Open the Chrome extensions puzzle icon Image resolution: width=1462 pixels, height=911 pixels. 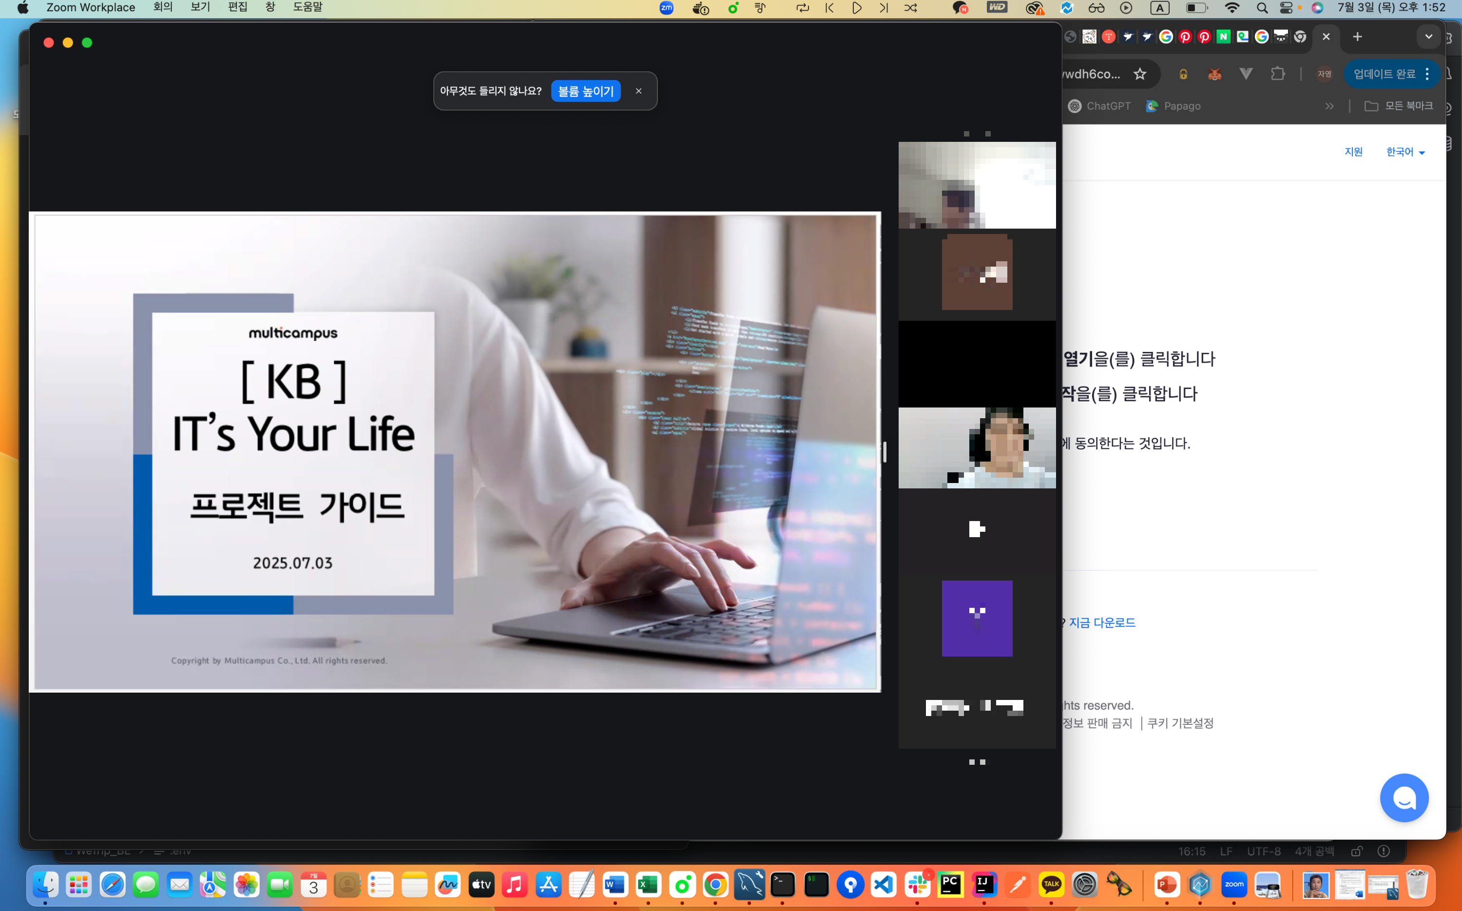click(1278, 74)
